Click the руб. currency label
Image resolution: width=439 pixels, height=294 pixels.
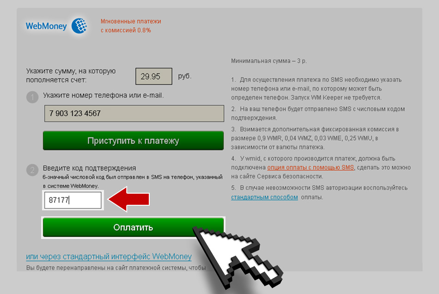pyautogui.click(x=185, y=76)
